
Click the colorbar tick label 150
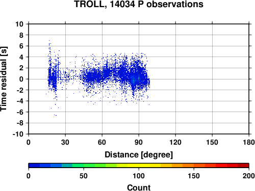click(194, 176)
